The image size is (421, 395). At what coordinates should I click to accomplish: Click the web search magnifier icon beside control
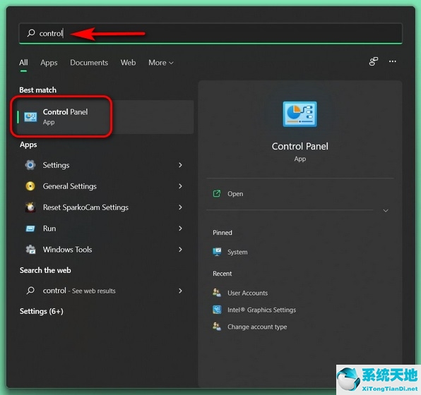pyautogui.click(x=30, y=291)
